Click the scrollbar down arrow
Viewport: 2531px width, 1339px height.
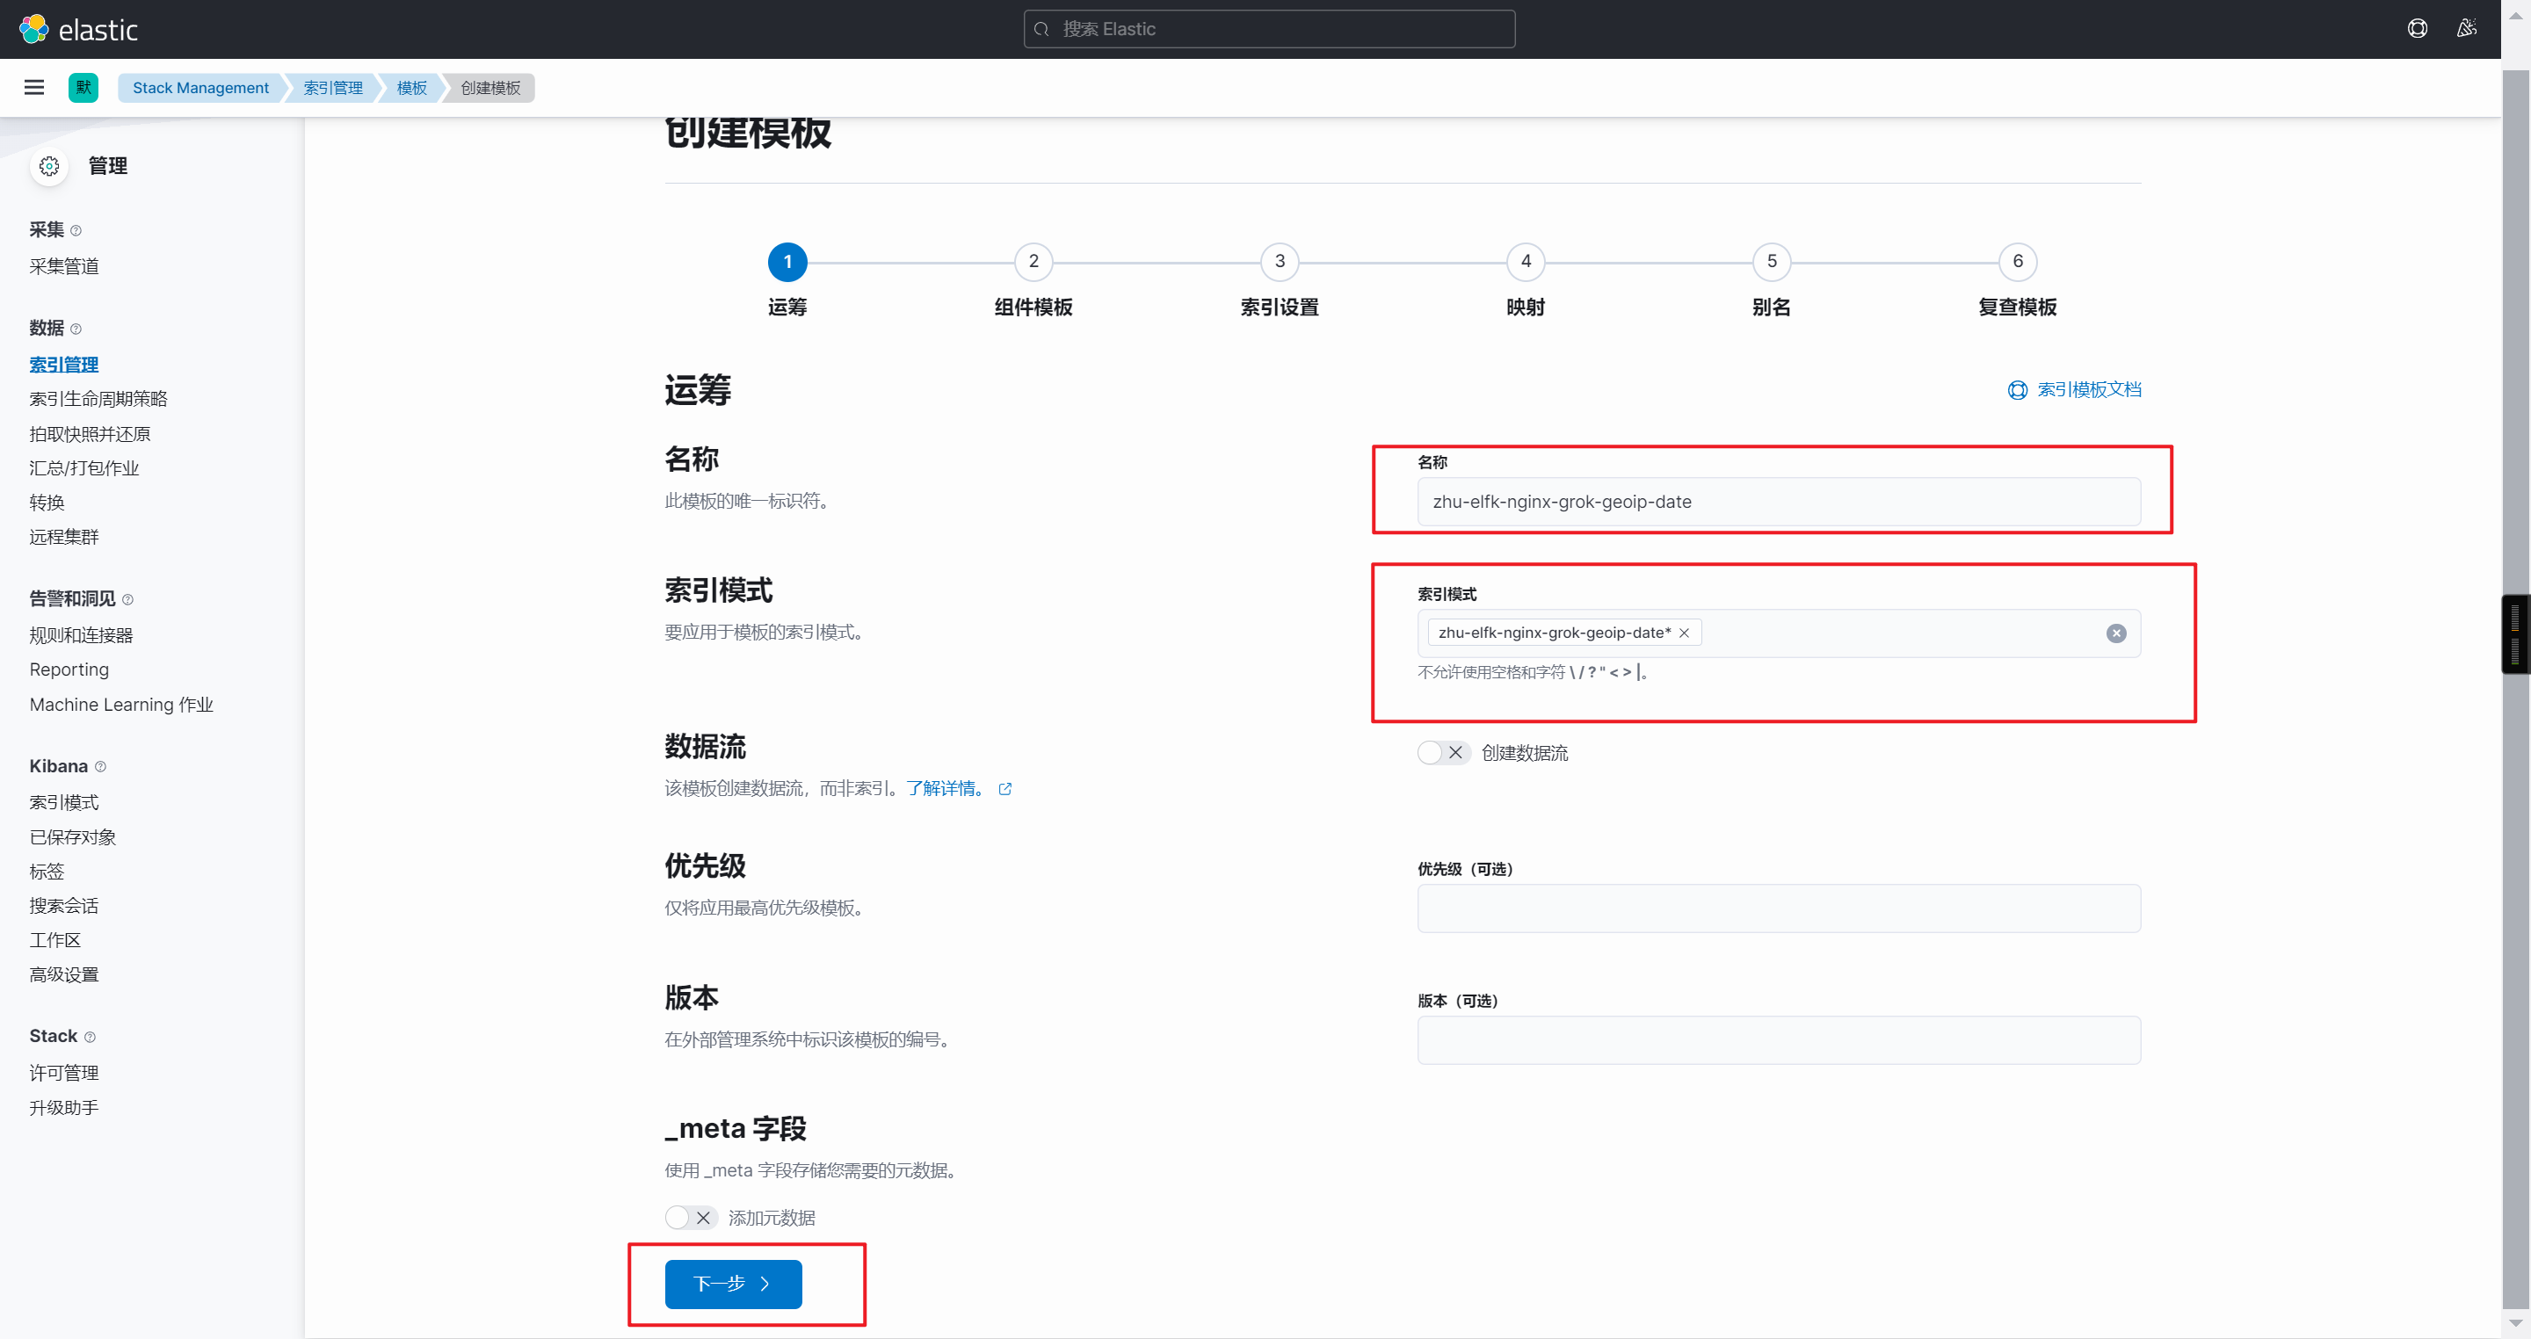point(2515,1324)
